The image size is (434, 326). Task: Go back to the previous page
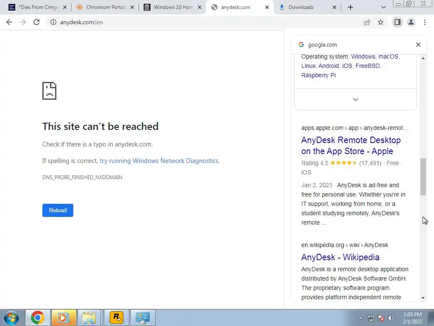9,22
